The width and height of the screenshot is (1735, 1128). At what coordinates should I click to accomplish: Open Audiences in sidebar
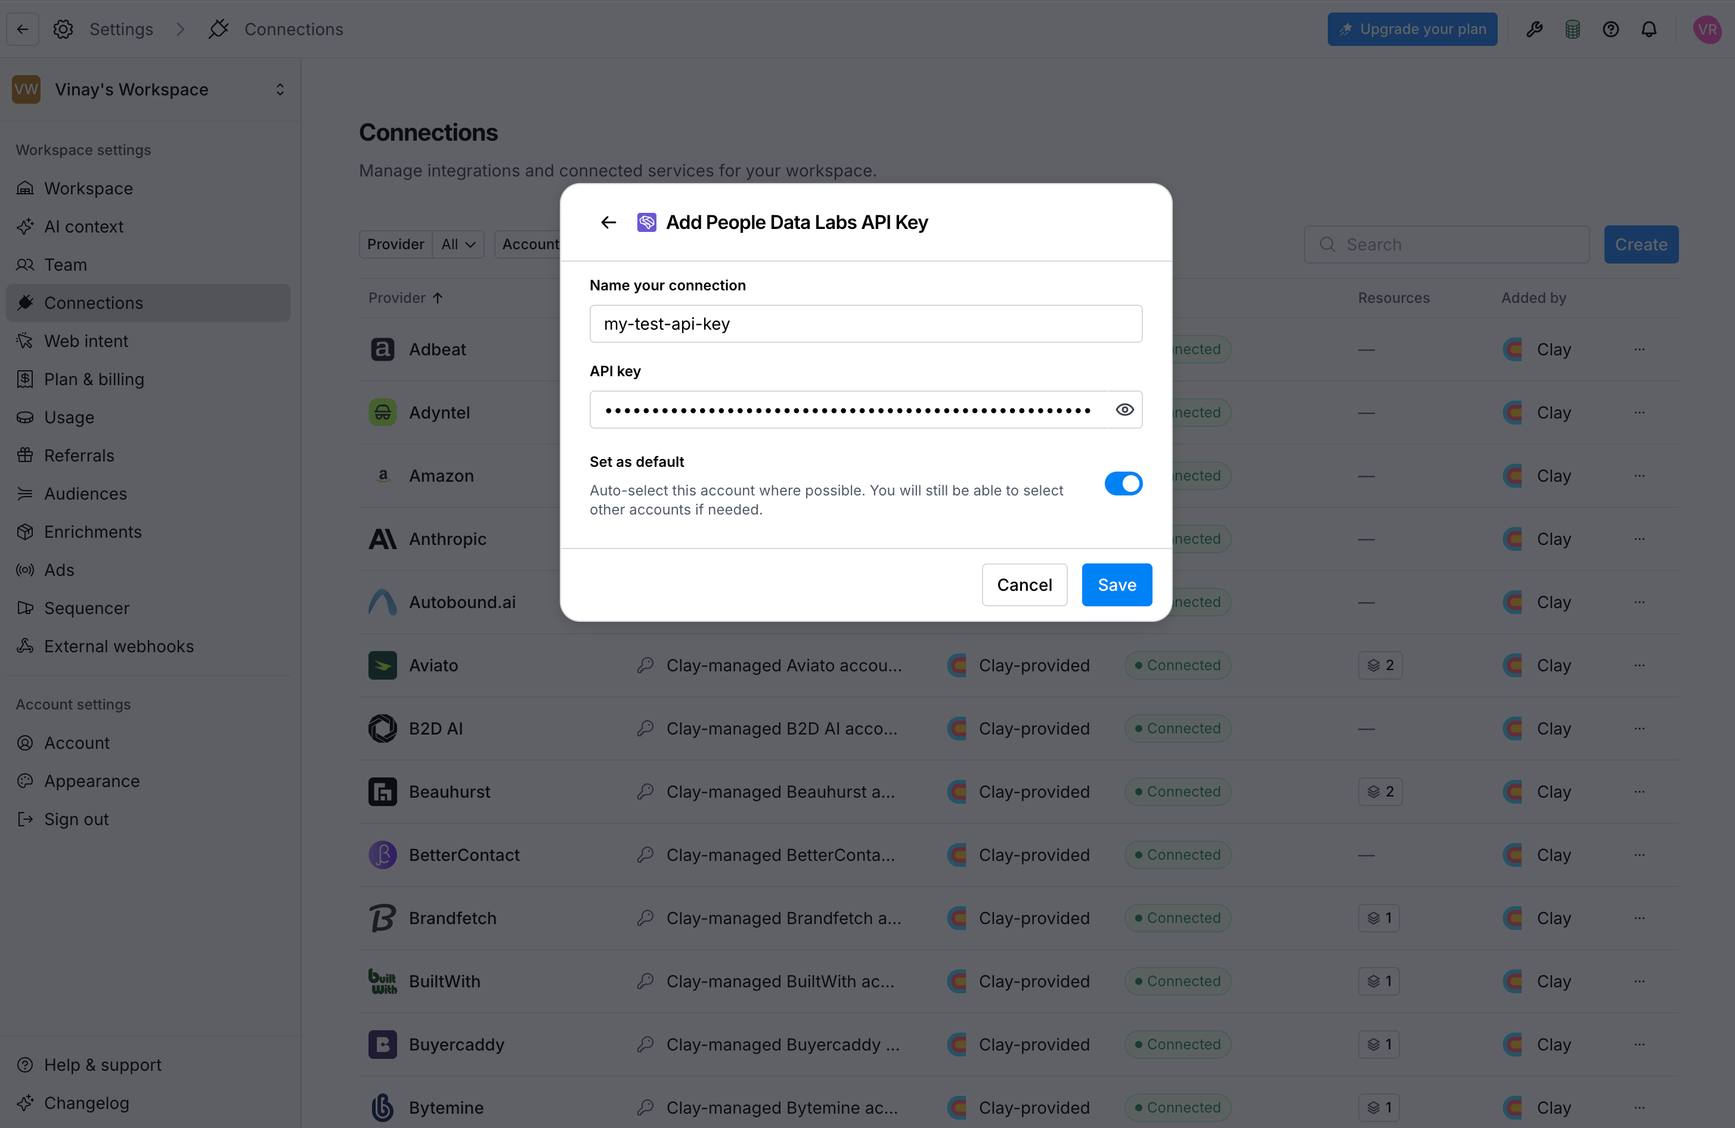[148, 494]
